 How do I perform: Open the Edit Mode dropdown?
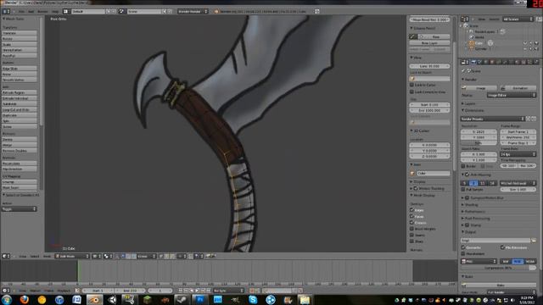coord(72,256)
